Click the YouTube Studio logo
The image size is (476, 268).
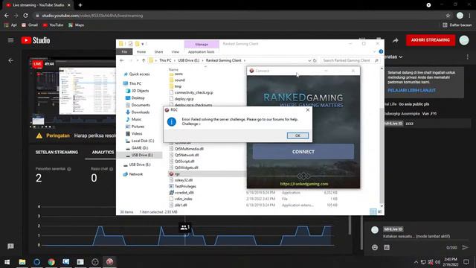[36, 40]
